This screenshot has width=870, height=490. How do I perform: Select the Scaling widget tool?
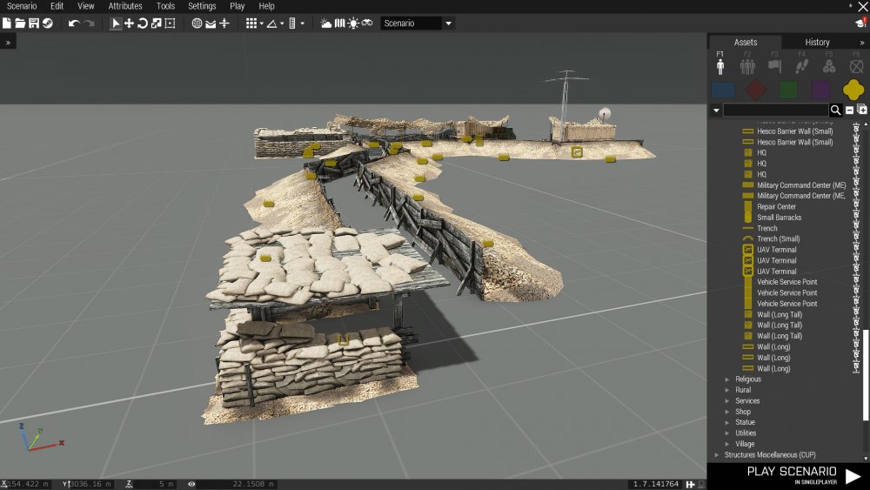click(x=156, y=23)
